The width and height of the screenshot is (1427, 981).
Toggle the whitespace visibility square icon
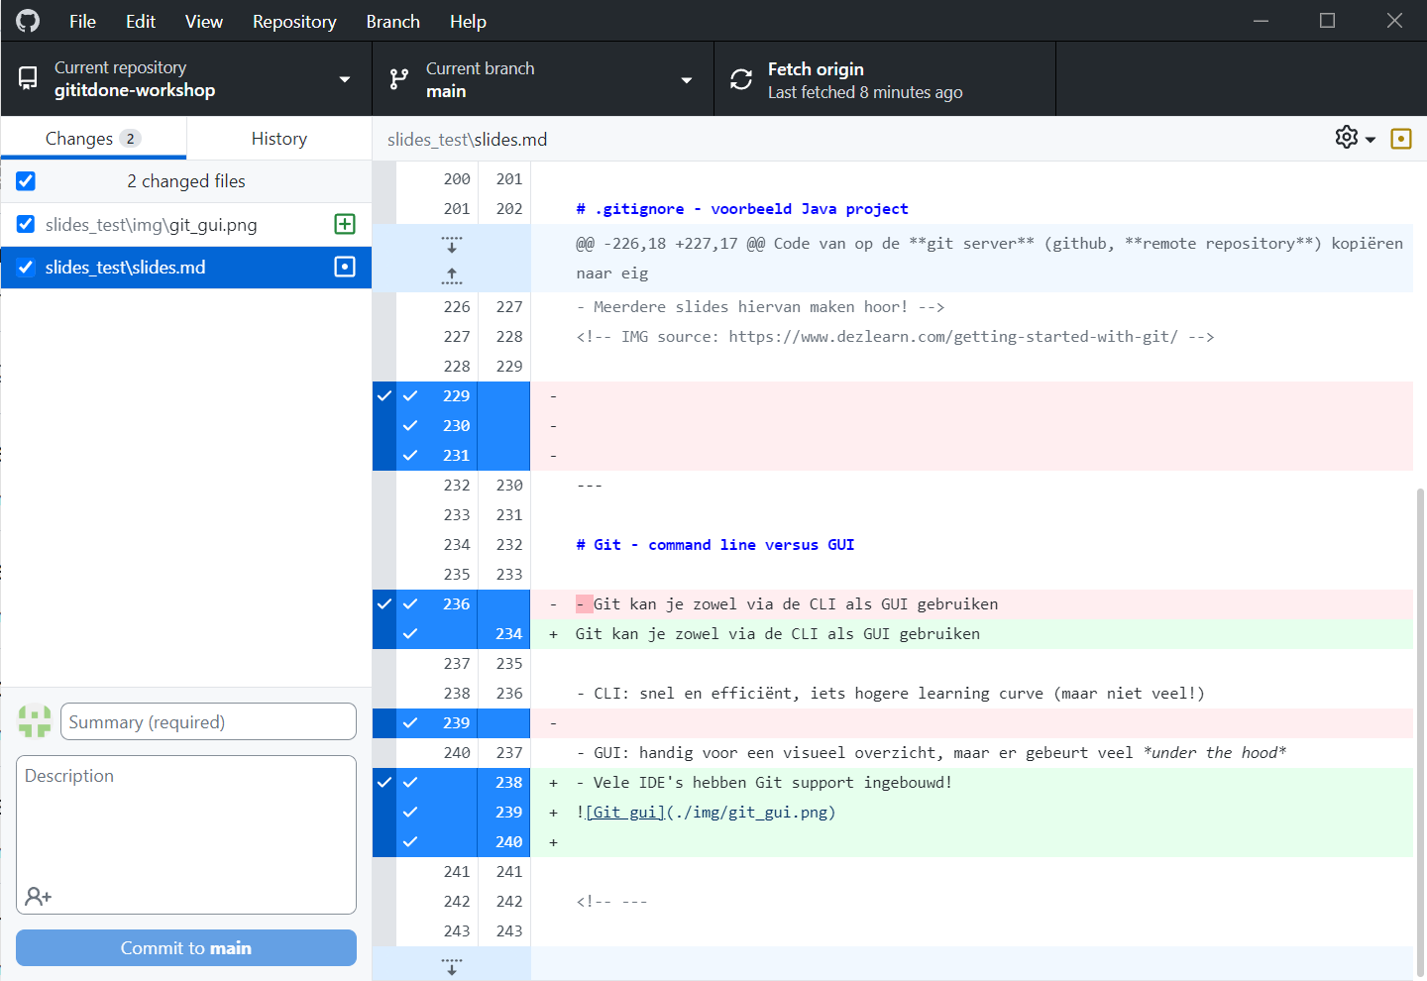[x=1401, y=138]
